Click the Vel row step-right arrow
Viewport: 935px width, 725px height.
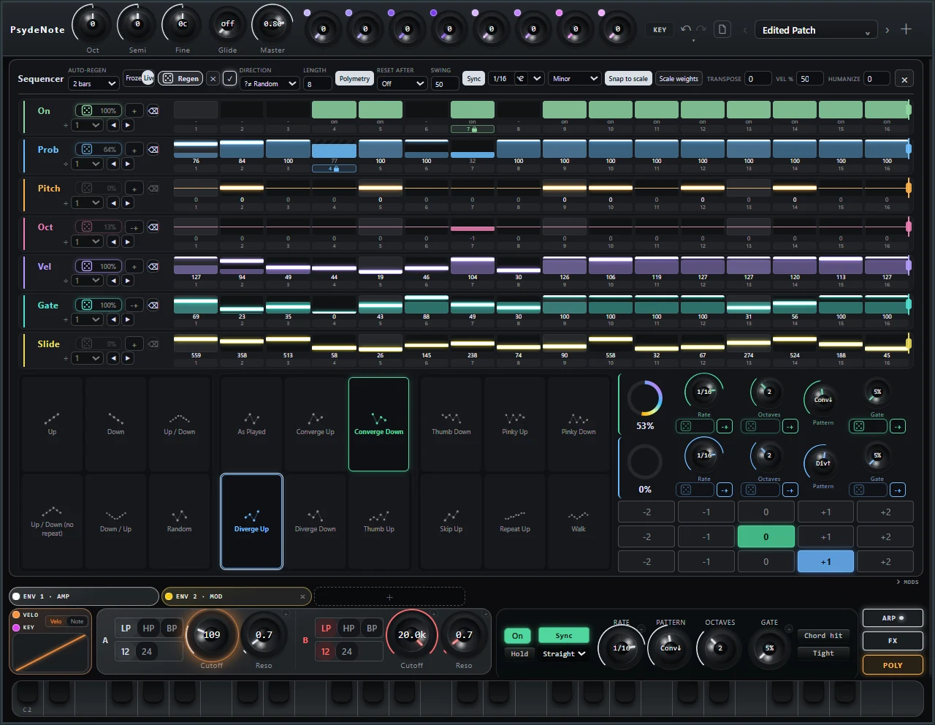click(x=128, y=281)
